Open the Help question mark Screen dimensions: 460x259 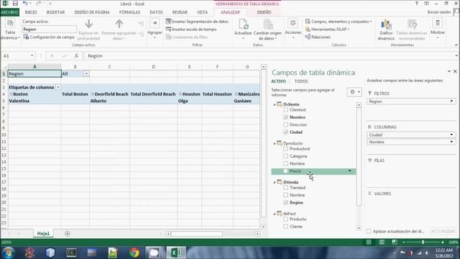coord(417,4)
